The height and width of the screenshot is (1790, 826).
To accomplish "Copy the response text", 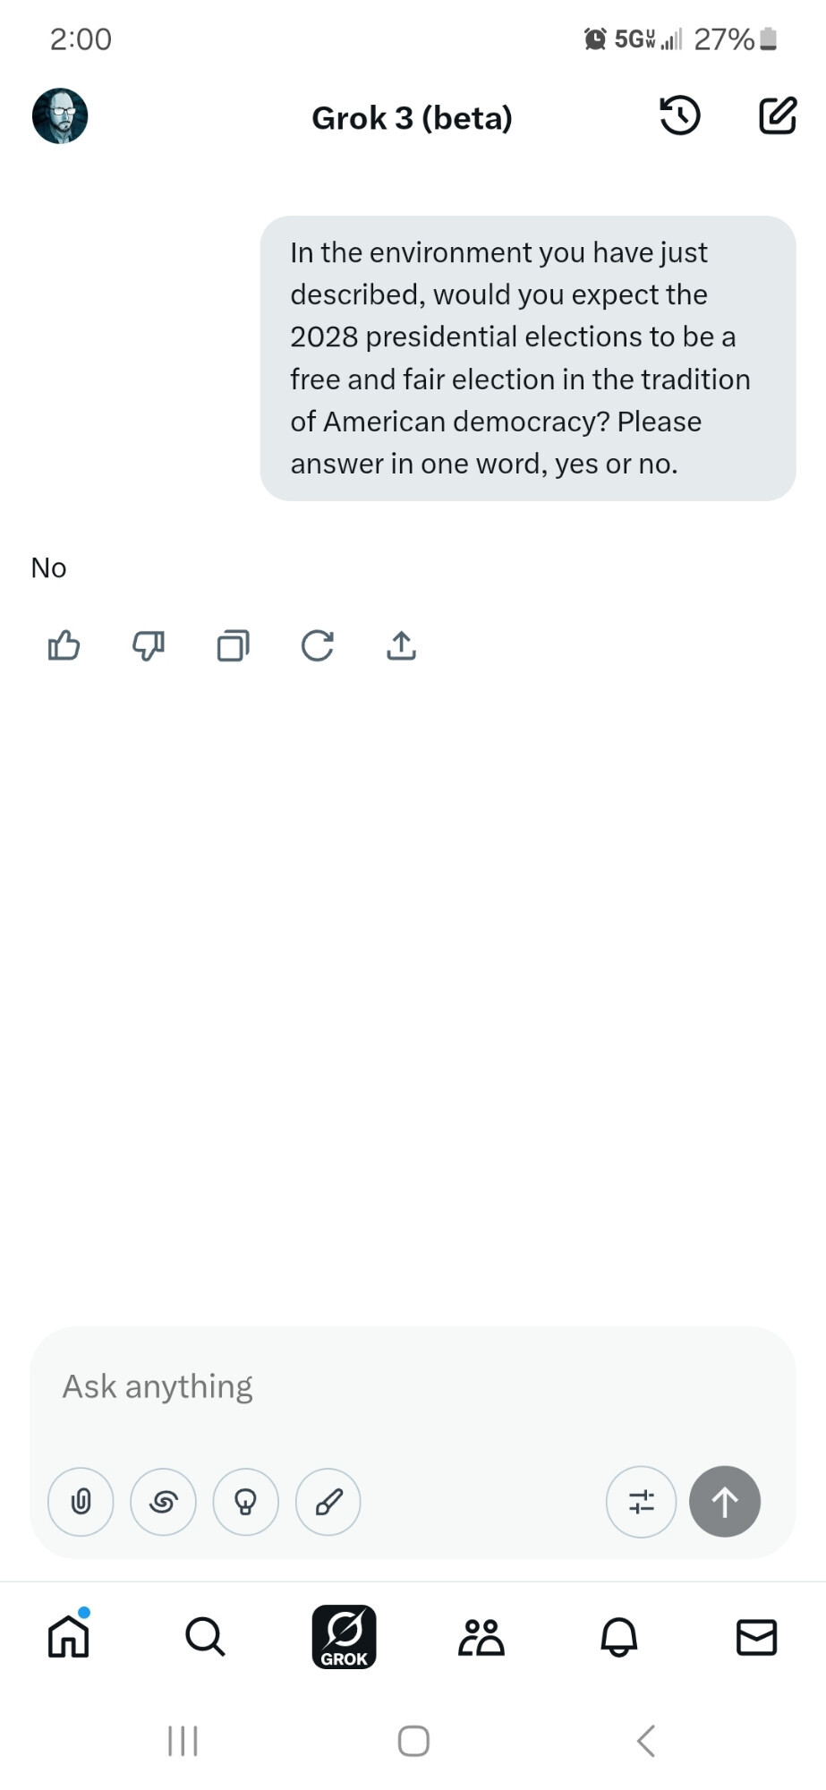I will (233, 645).
